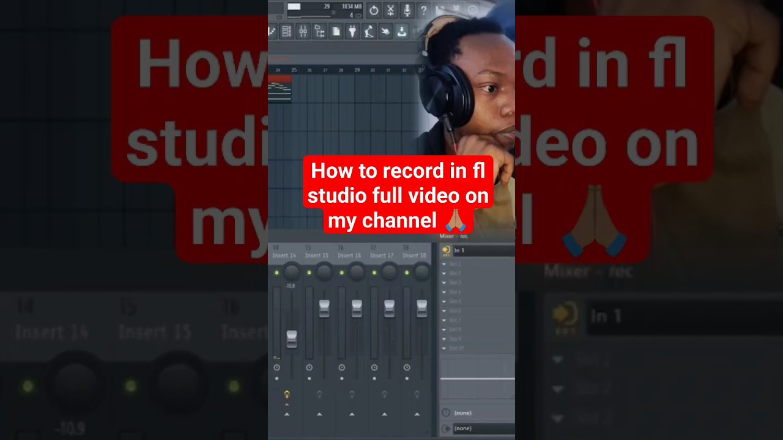Arm Insert 16 for recording
This screenshot has width=783, height=440.
351,395
